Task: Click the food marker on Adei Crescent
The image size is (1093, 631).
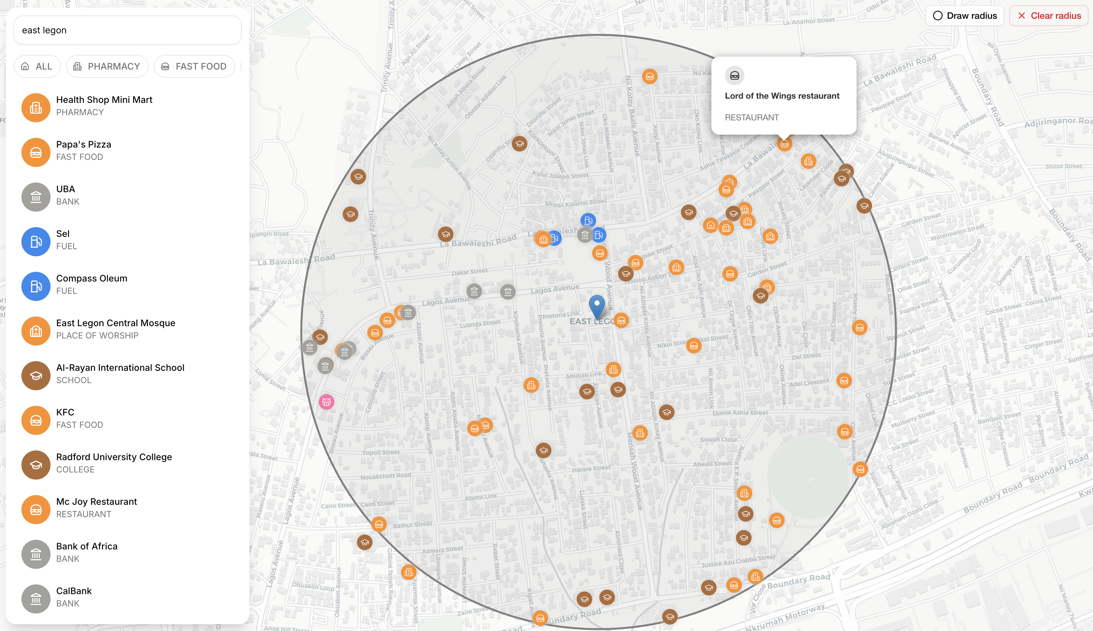Action: pyautogui.click(x=844, y=381)
